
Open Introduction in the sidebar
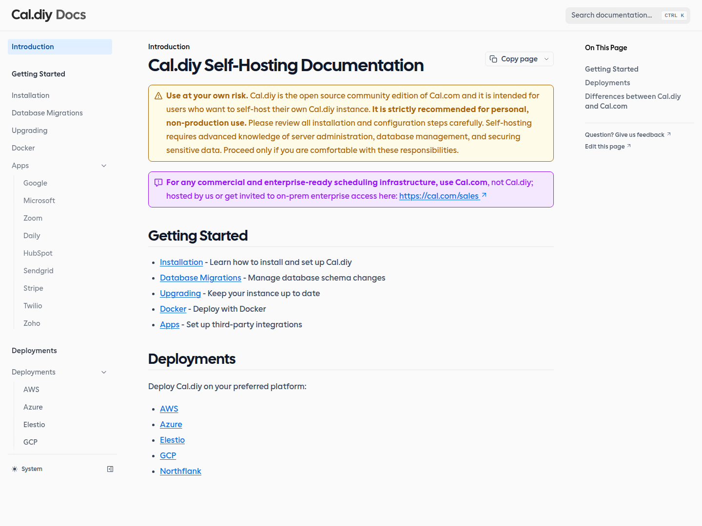60,47
